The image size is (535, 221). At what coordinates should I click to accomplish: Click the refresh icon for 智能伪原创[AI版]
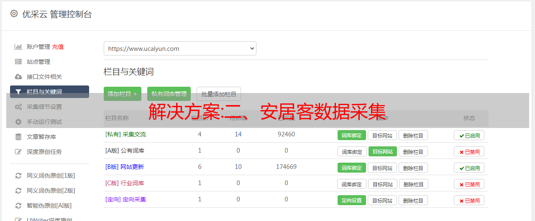click(18, 206)
